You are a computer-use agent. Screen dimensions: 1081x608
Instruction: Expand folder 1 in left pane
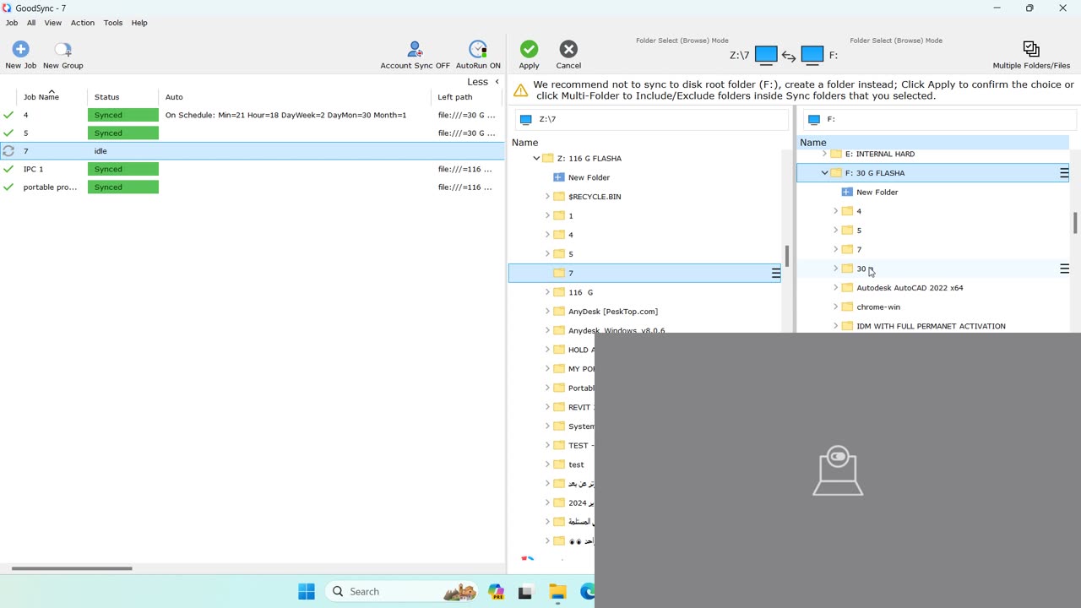pyautogui.click(x=547, y=215)
